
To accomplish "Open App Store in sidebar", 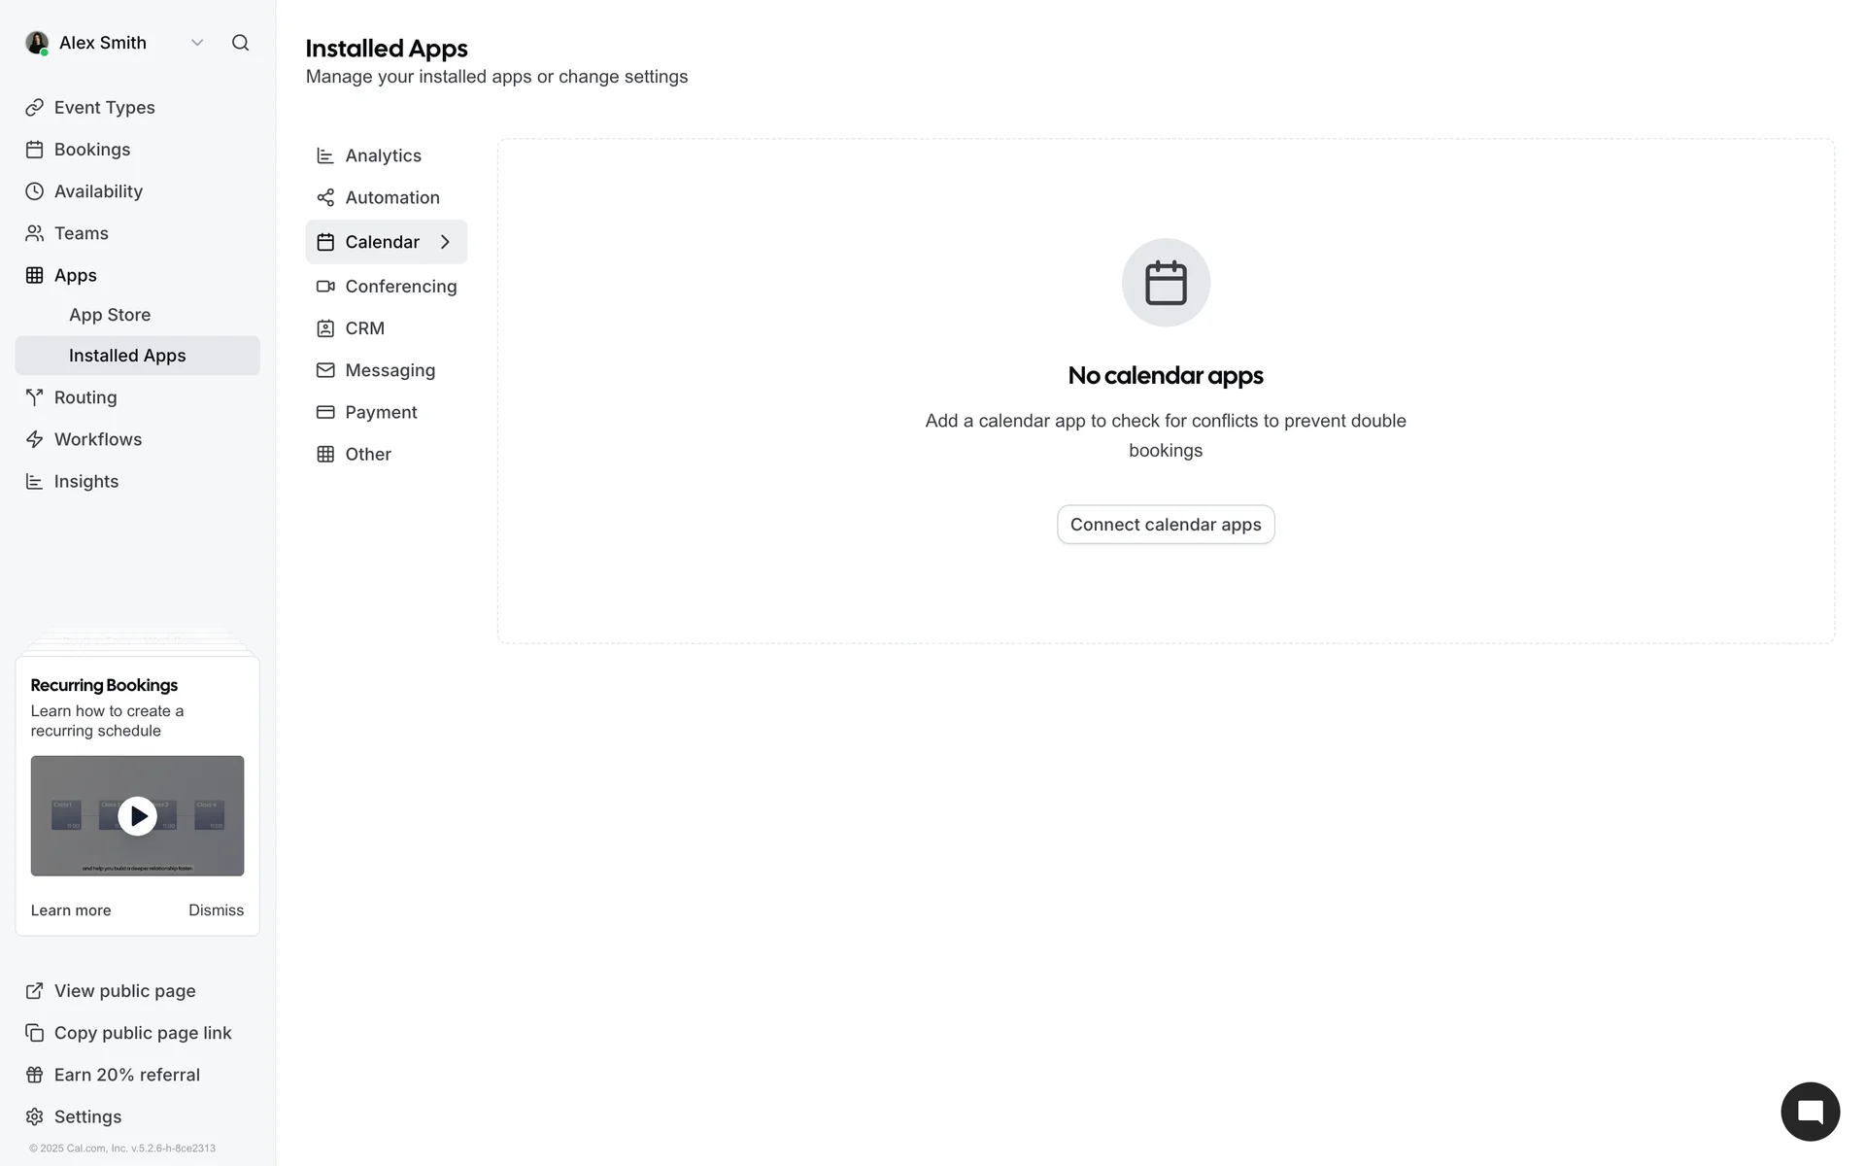I will pyautogui.click(x=110, y=315).
